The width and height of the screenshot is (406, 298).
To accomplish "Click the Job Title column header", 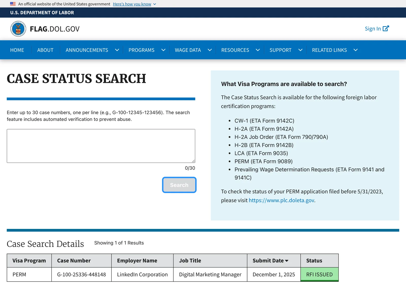I will pyautogui.click(x=210, y=261).
